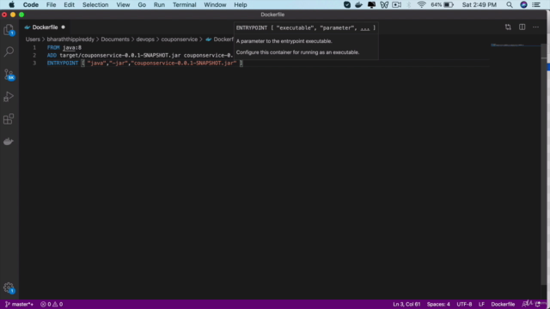Open the File menu

pyautogui.click(x=52, y=5)
